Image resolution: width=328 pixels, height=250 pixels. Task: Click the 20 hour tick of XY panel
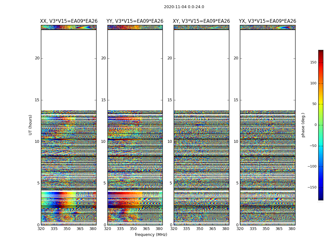170,58
